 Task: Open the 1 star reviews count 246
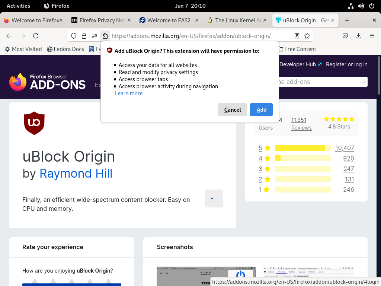[x=348, y=190]
